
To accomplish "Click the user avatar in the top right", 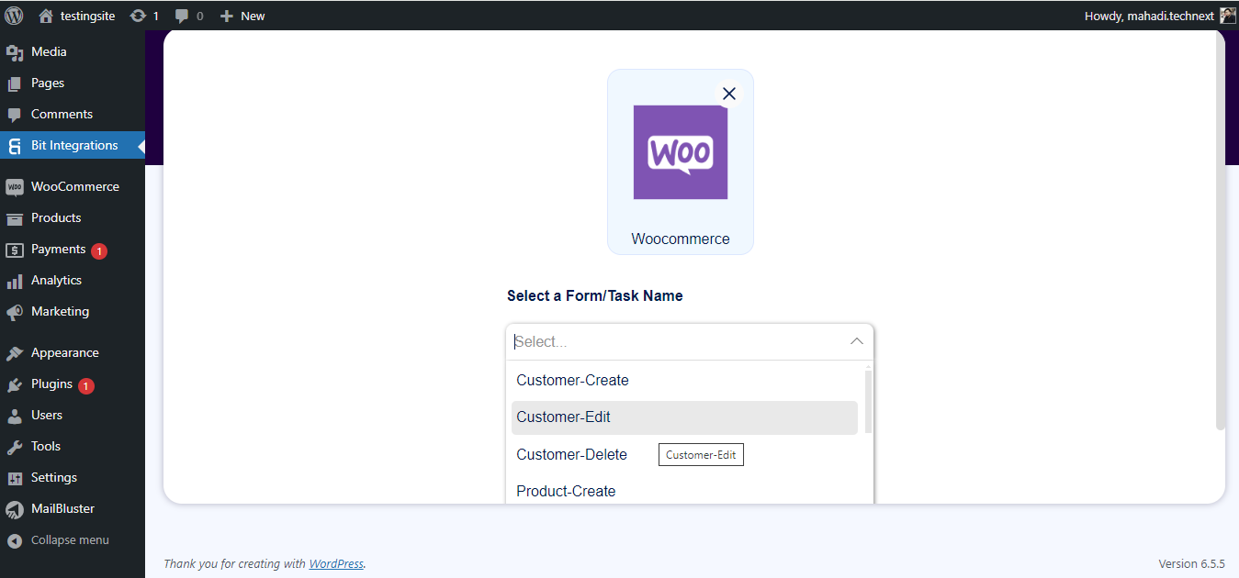I will coord(1228,16).
